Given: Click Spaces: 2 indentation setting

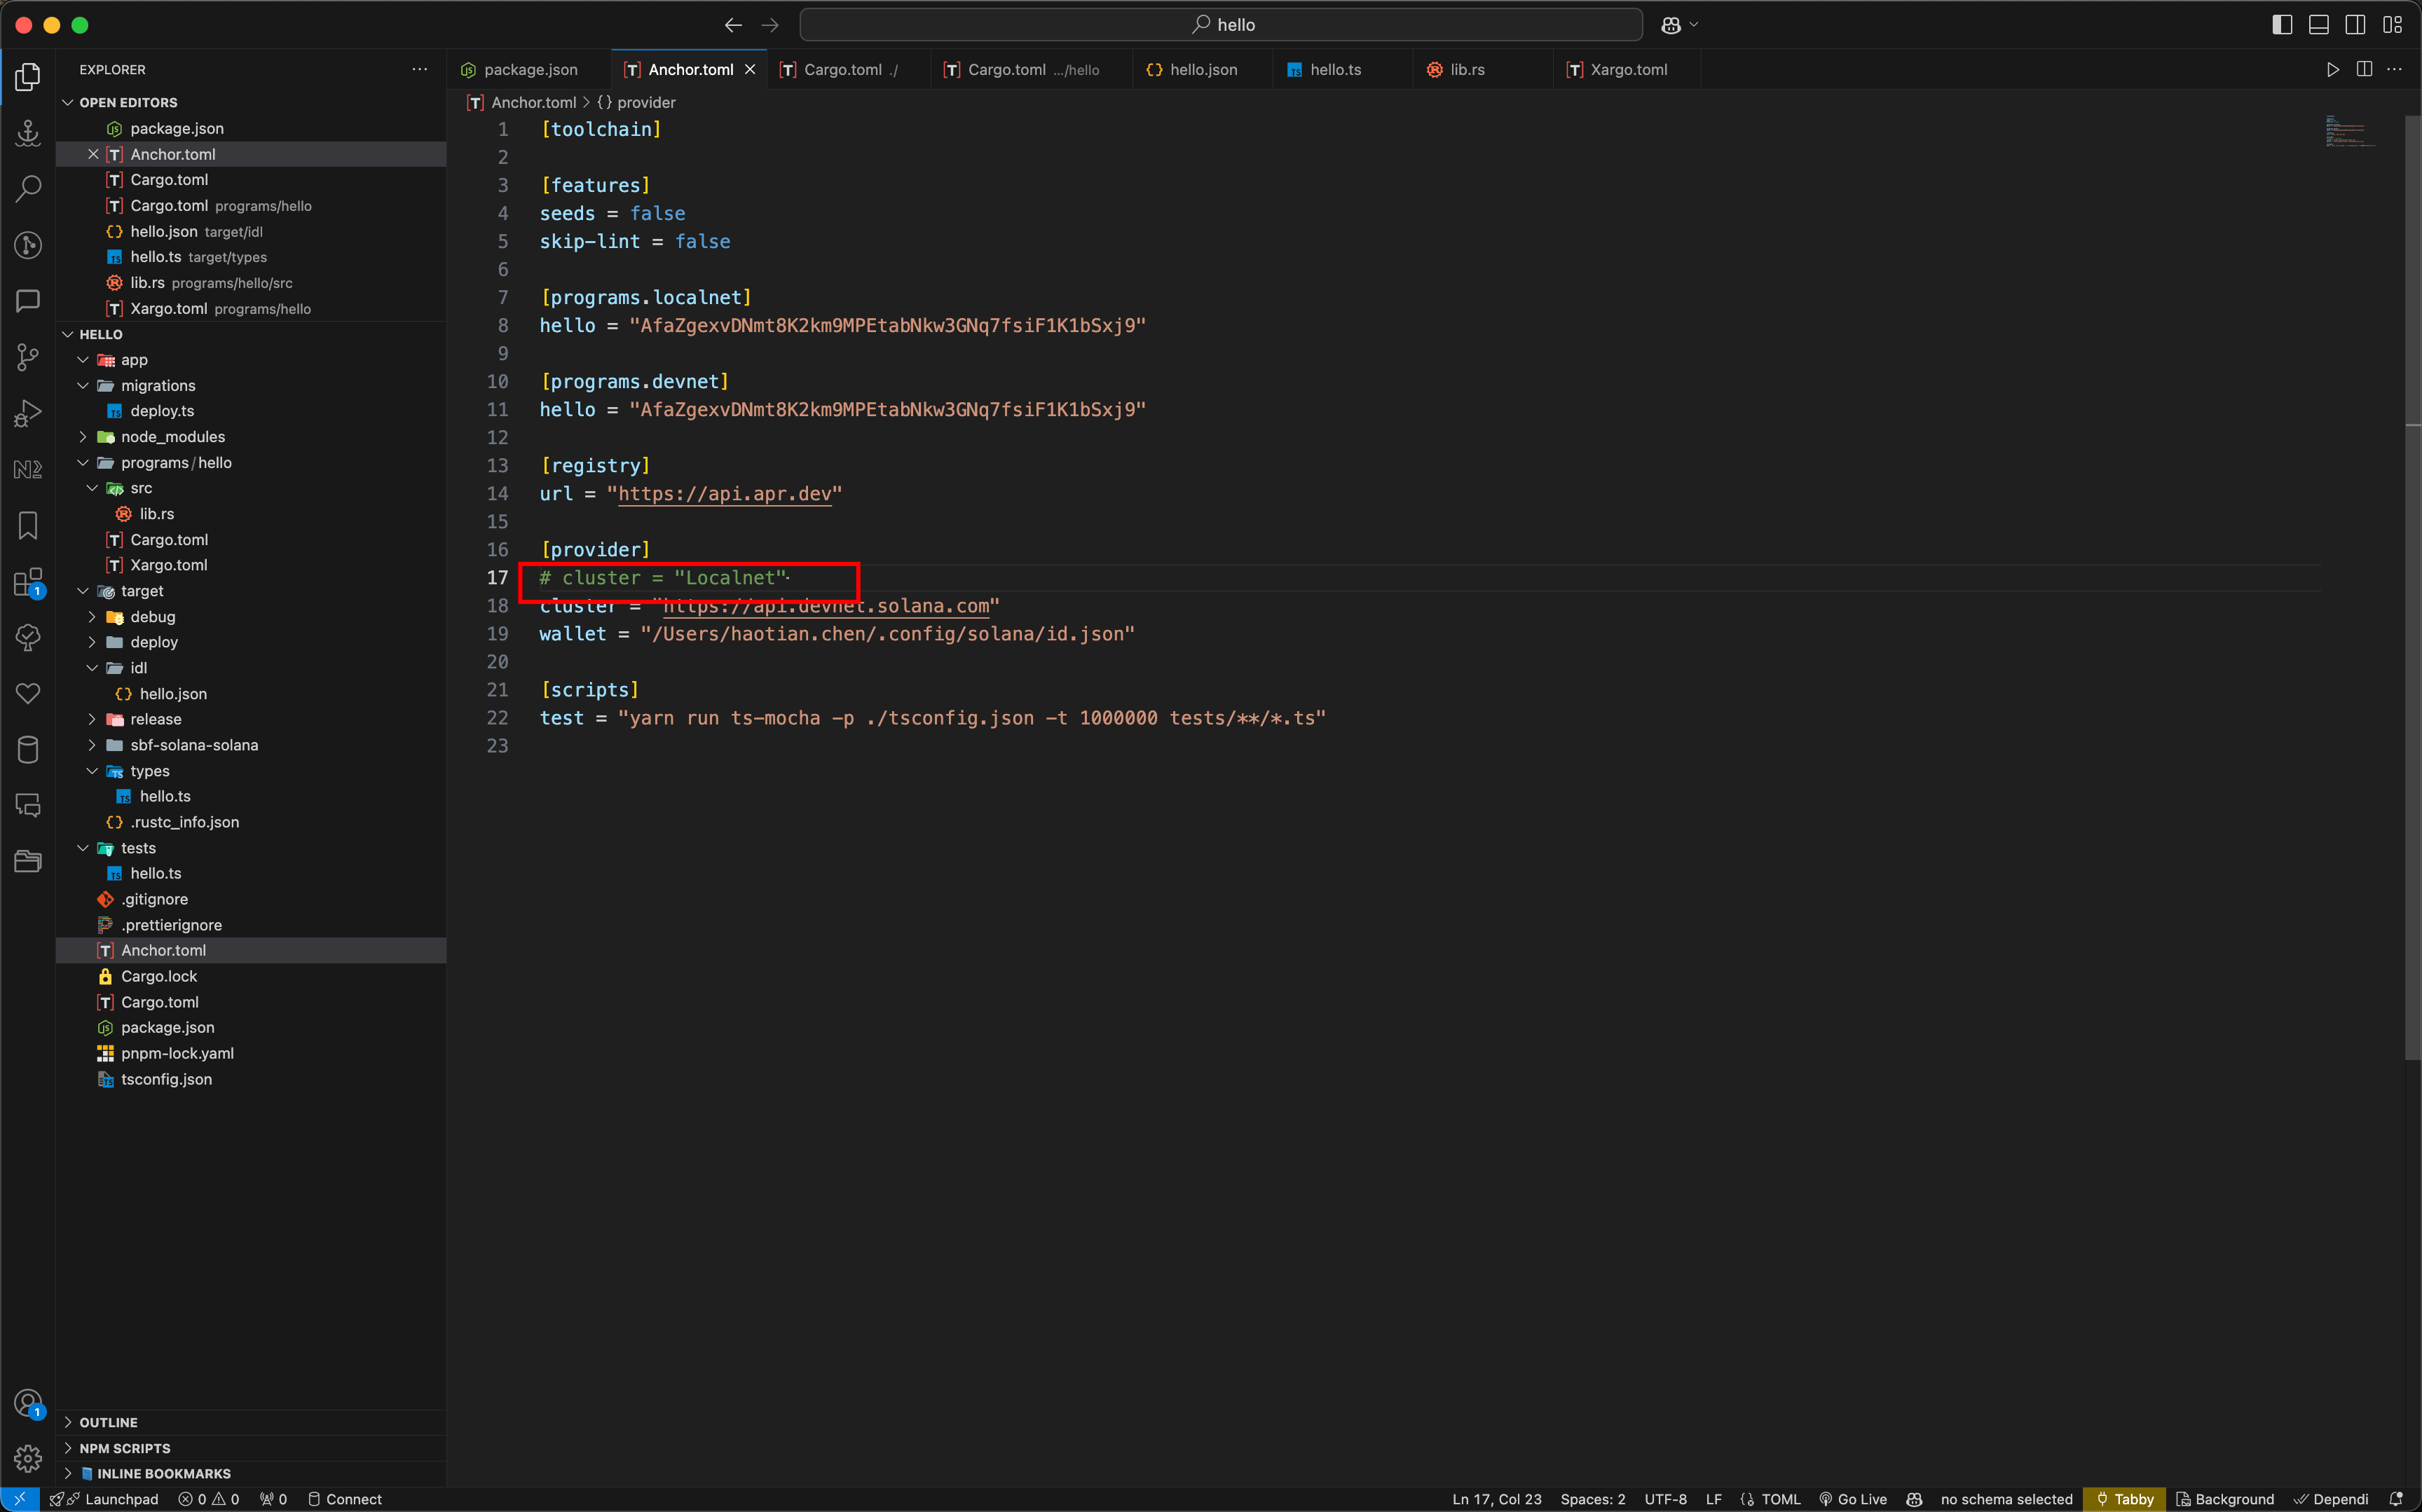Looking at the screenshot, I should pos(1593,1499).
